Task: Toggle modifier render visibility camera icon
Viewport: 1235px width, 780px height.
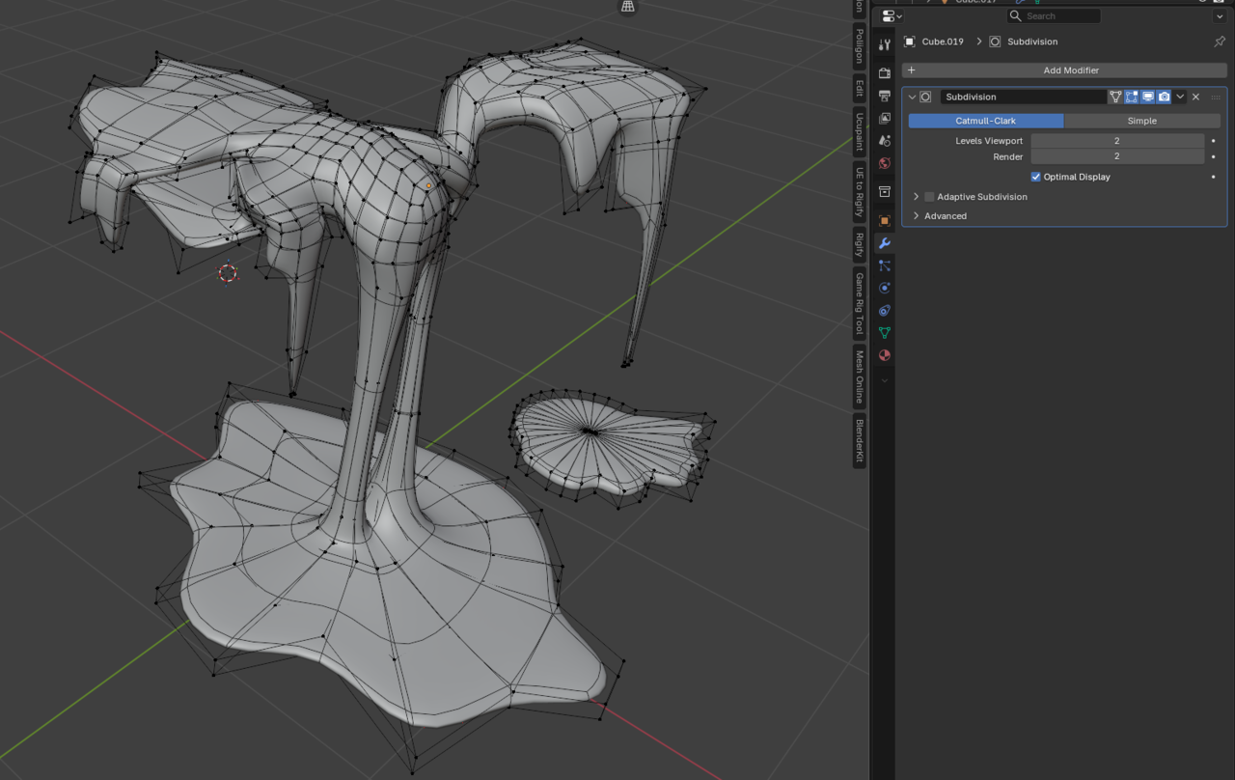Action: click(1165, 97)
